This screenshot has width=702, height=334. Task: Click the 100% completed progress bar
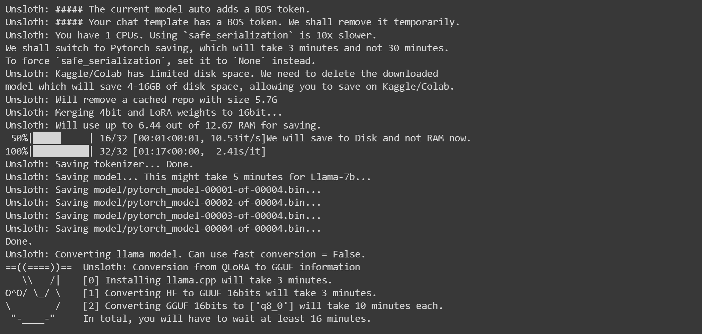click(x=61, y=151)
